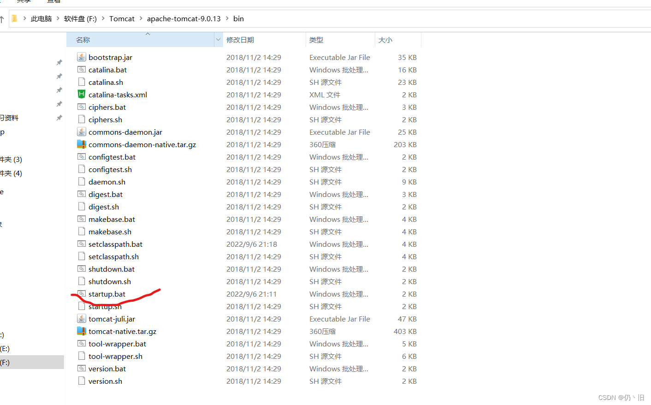Click the configtest.sh file icon
Viewport: 651px width, 405px height.
82,169
